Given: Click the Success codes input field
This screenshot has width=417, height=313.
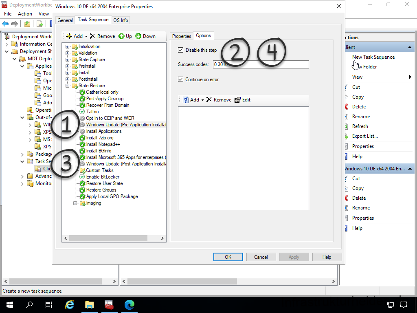Looking at the screenshot, I should click(261, 64).
